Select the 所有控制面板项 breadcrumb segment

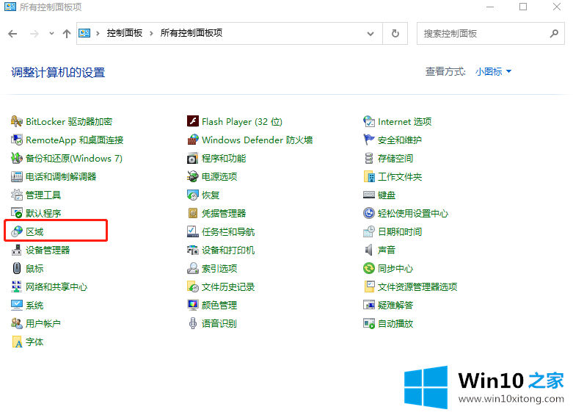click(x=191, y=33)
